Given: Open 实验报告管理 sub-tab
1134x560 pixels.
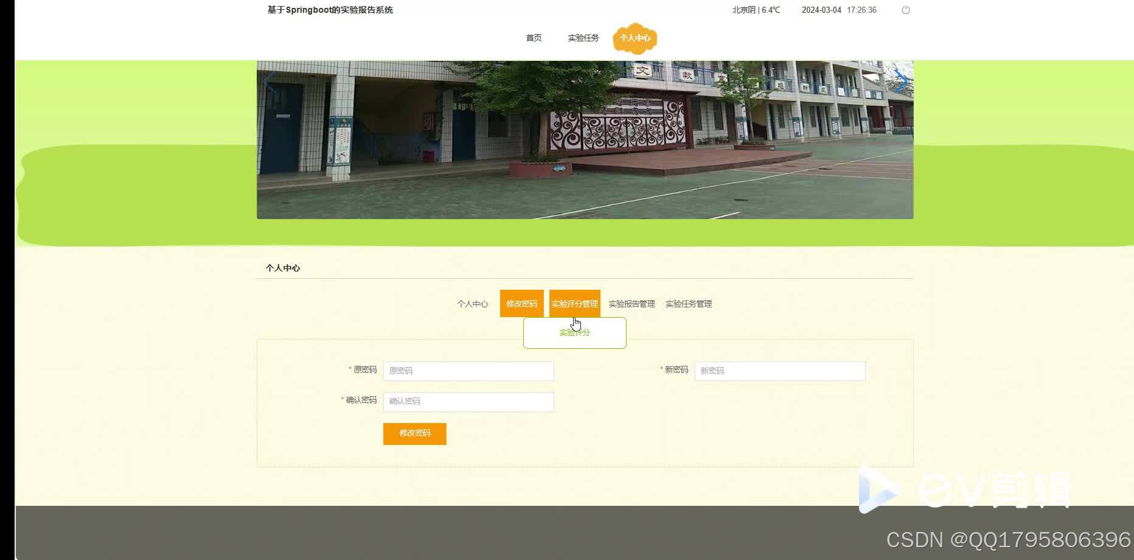Looking at the screenshot, I should 631,304.
